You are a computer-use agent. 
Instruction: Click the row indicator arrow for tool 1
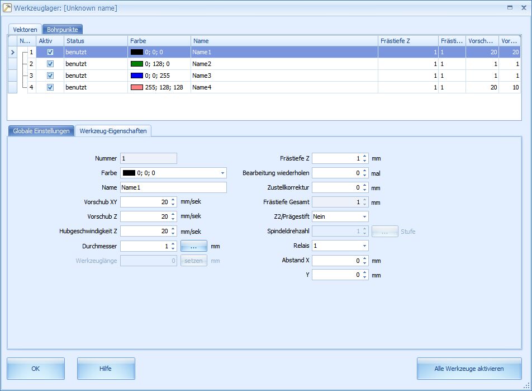click(x=13, y=52)
